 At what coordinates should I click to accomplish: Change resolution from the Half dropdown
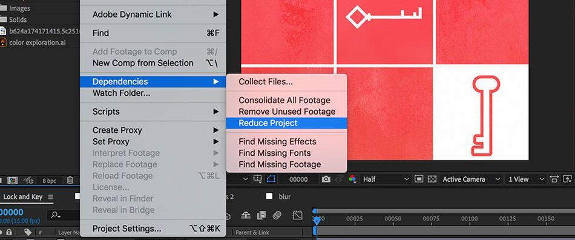click(386, 179)
